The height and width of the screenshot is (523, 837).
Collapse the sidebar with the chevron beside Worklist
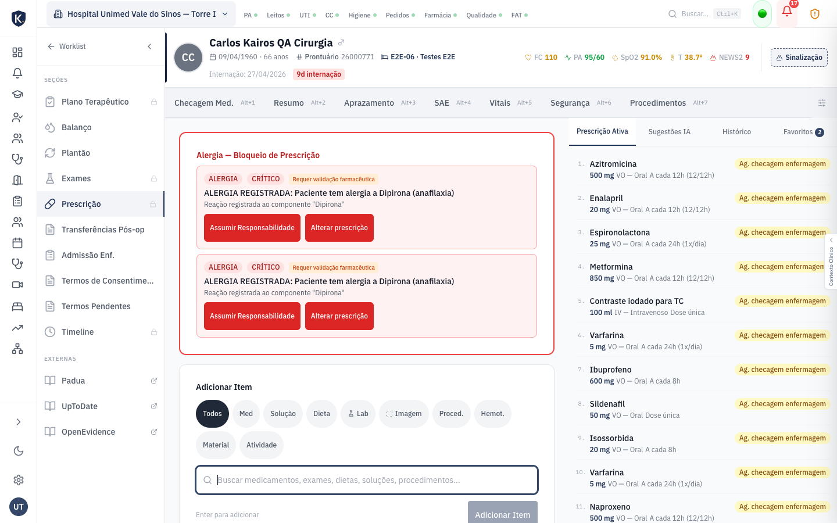tap(149, 46)
